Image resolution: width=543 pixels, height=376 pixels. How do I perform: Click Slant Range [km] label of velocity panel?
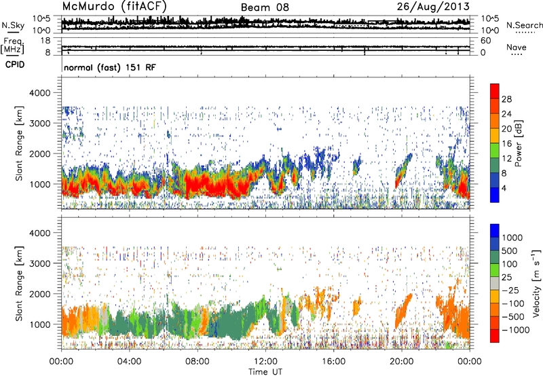pyautogui.click(x=19, y=284)
